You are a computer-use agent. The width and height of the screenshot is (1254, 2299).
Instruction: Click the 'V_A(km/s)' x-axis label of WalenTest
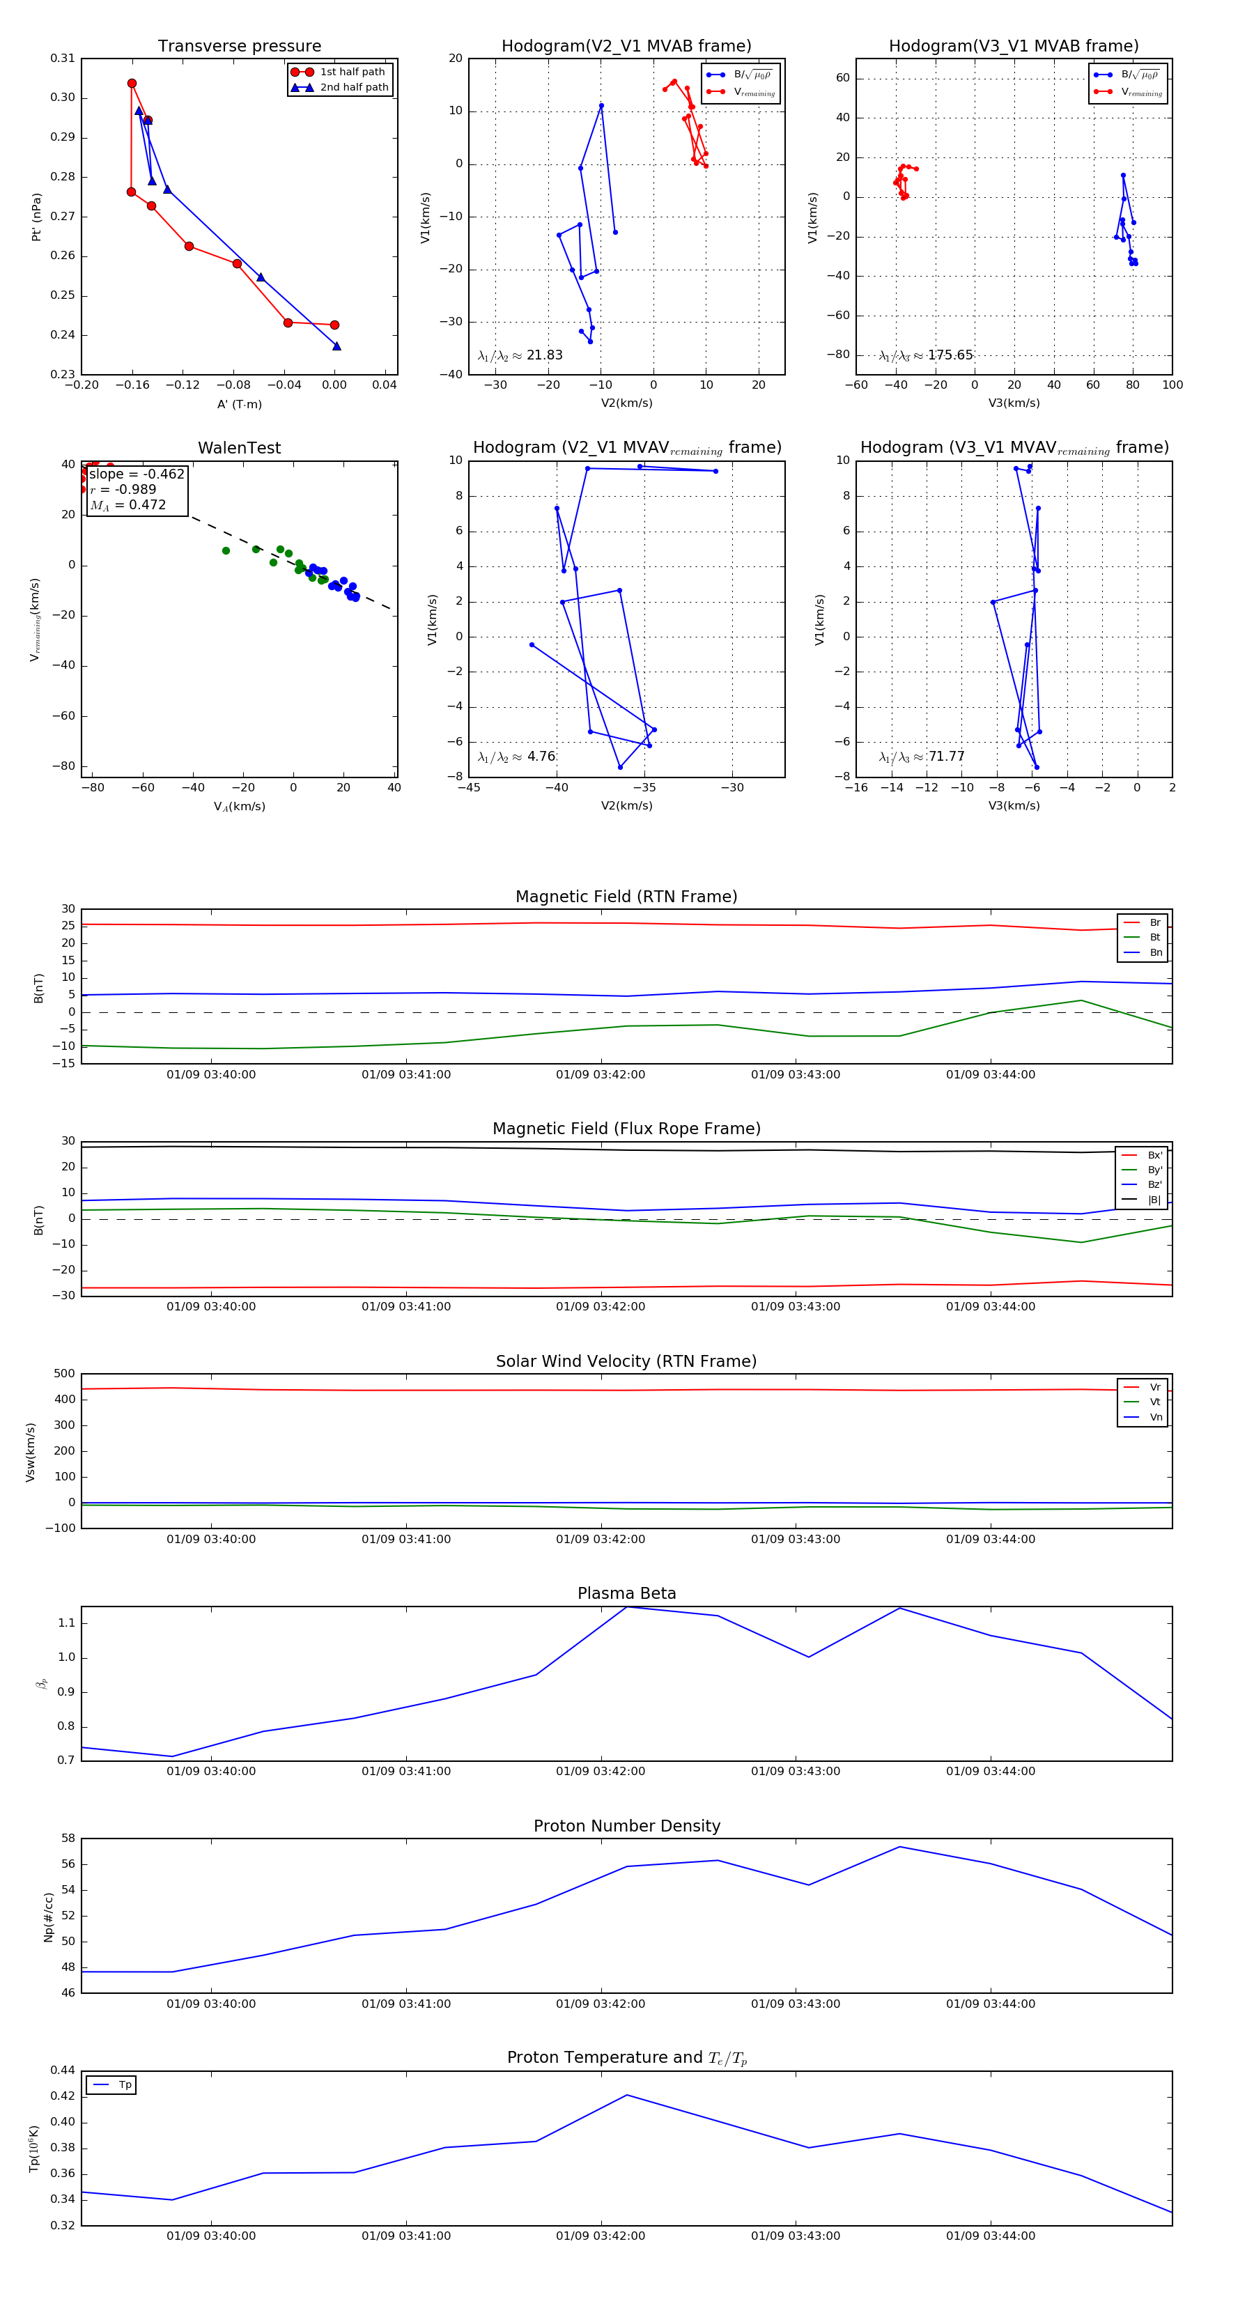click(x=239, y=806)
